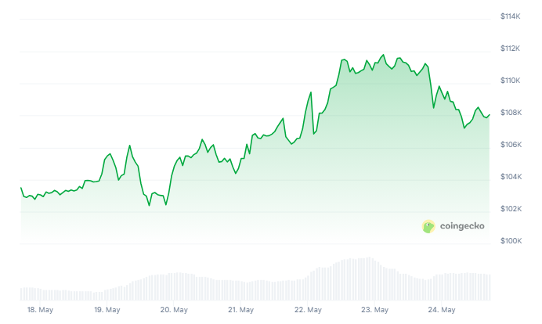Select the 24. May date label
542x324 pixels.
(x=442, y=311)
